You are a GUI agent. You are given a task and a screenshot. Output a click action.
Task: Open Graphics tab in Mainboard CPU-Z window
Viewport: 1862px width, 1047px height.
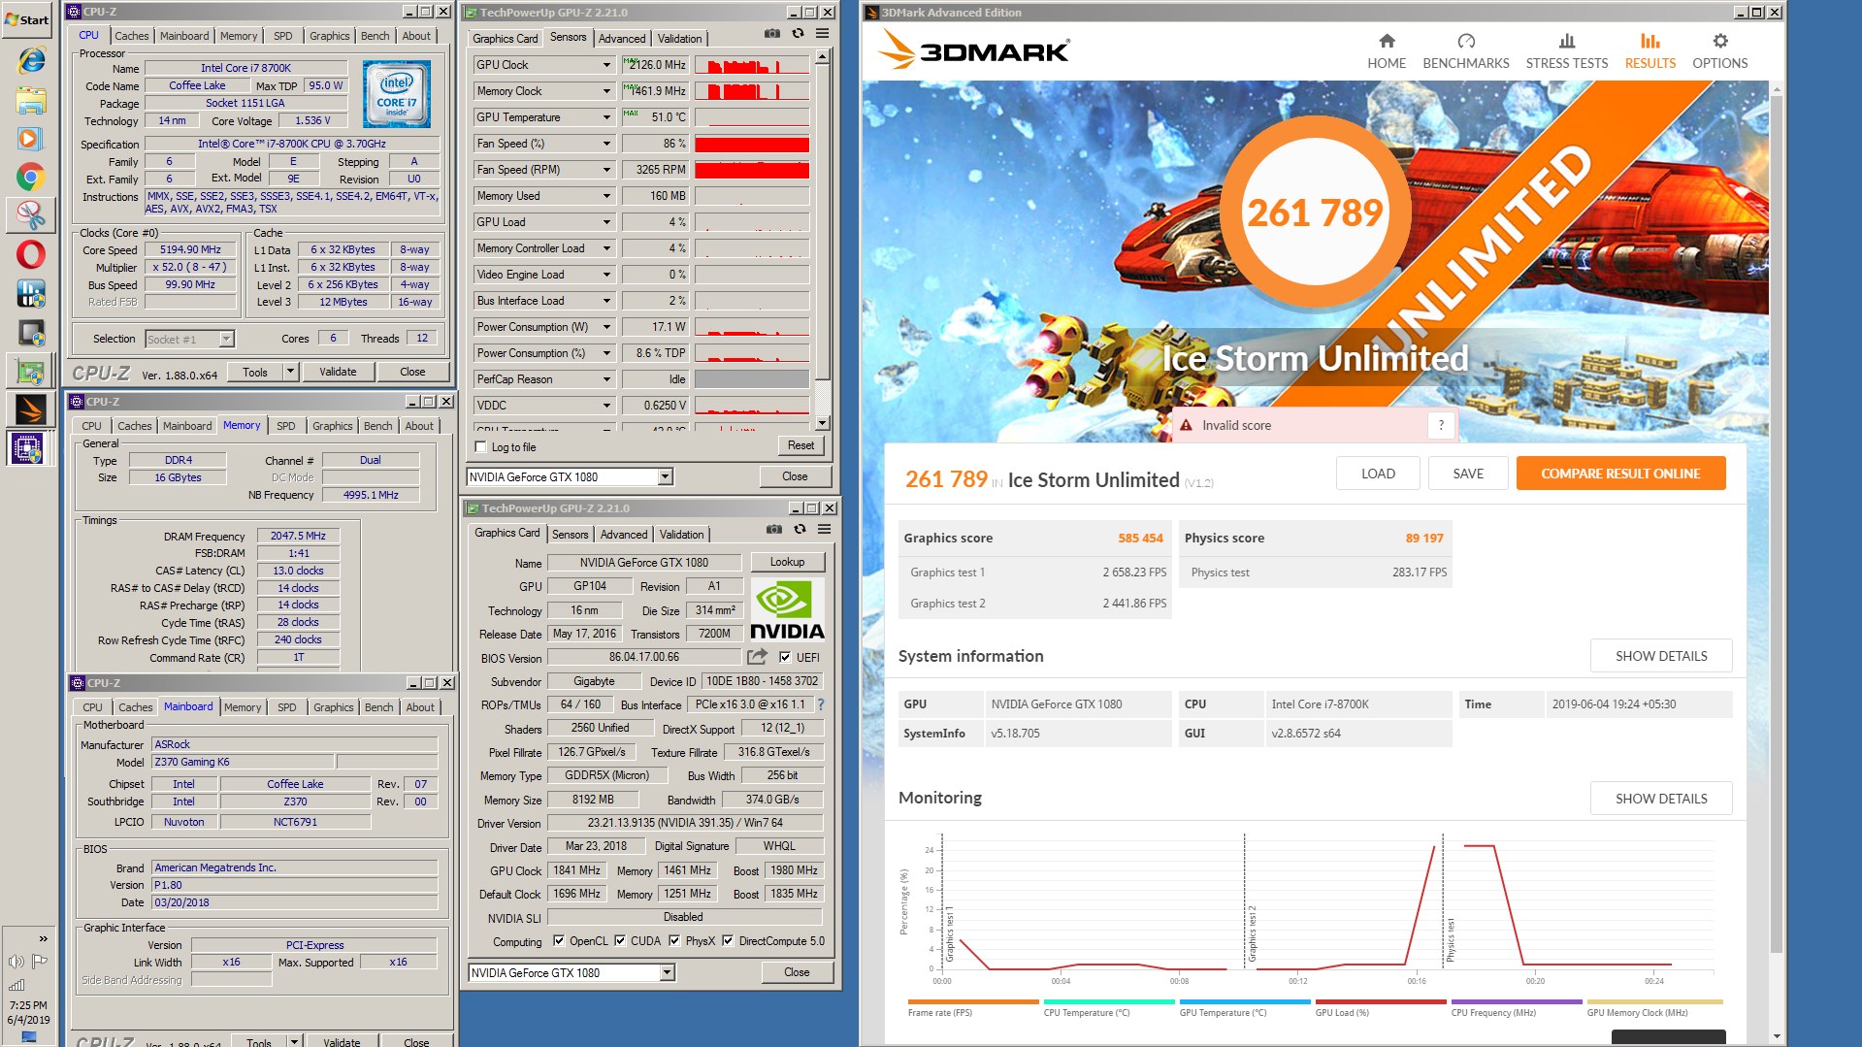pos(334,707)
